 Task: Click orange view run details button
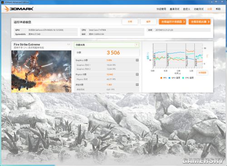click(173, 22)
